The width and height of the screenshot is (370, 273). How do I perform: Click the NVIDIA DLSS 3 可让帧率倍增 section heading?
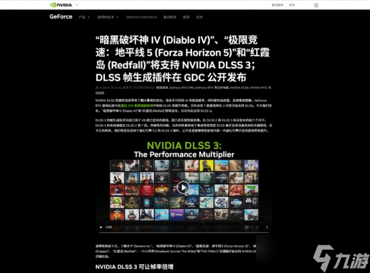coord(134,267)
